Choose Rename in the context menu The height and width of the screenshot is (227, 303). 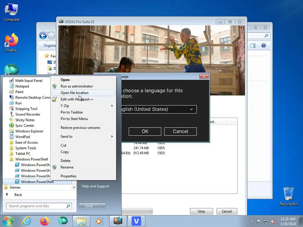click(84, 167)
